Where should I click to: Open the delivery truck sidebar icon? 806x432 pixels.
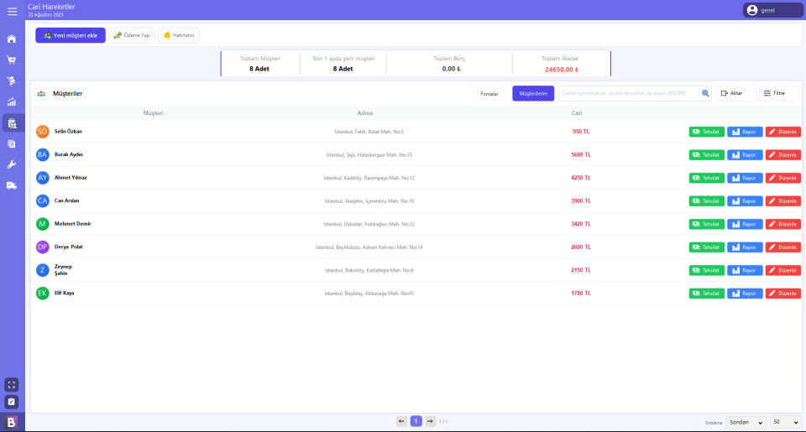12,185
